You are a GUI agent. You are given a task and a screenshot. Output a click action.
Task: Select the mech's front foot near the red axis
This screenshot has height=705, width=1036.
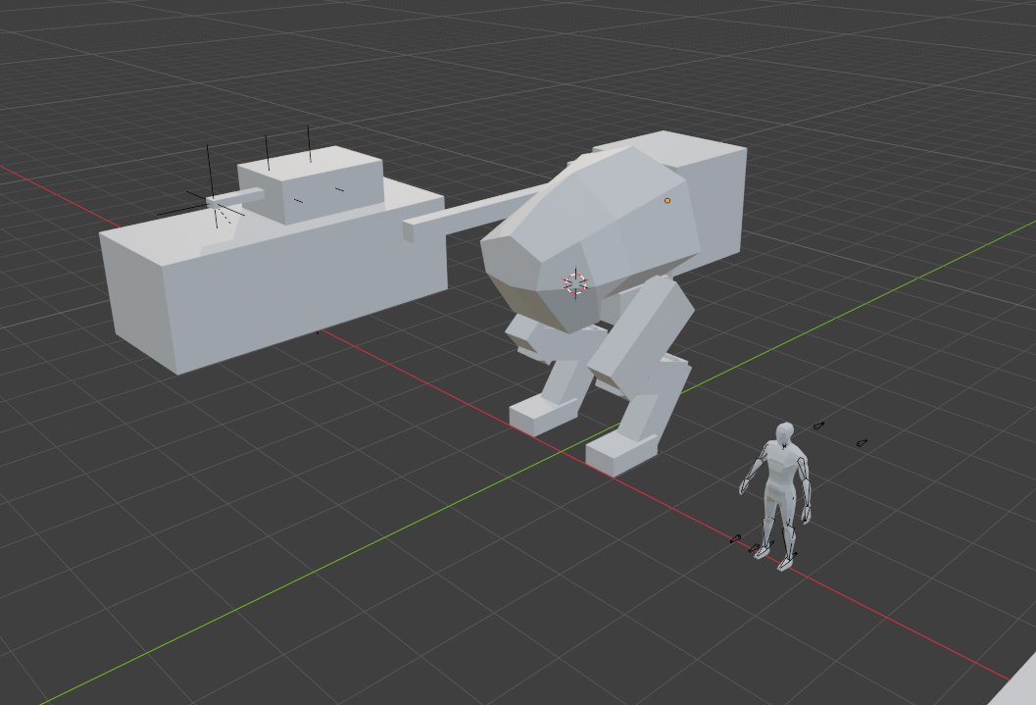click(621, 453)
